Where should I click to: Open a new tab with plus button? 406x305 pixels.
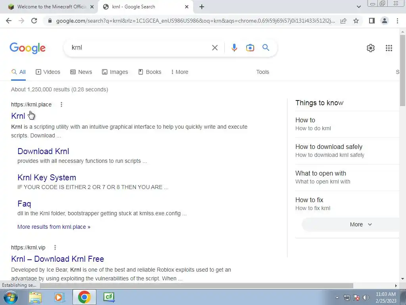pos(202,7)
